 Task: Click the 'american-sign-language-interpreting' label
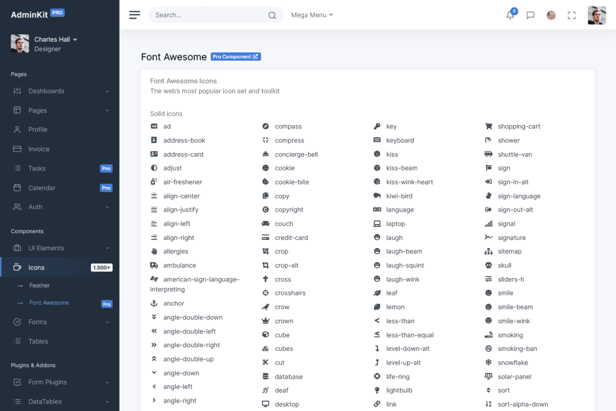[195, 285]
